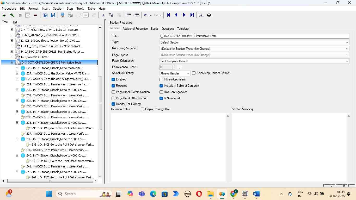This screenshot has height=200, width=356.
Task: Open the Bases tab
Action: (x=155, y=29)
